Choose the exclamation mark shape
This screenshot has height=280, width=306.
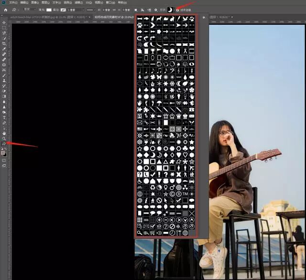point(159,174)
